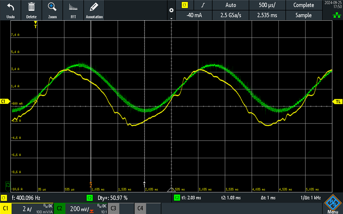Select the f: 400.096 Hz measurement readout
Image resolution: width=343 pixels, height=214 pixels.
click(x=25, y=197)
